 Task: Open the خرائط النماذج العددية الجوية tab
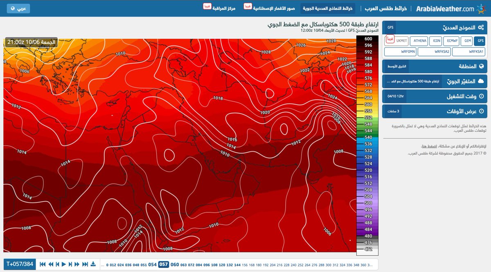328,9
